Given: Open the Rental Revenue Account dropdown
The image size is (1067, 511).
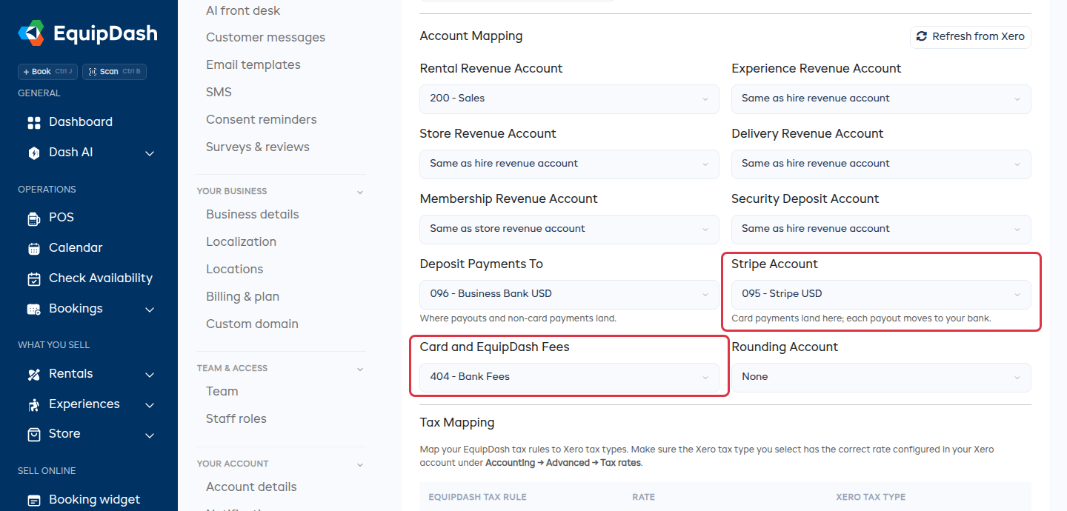Looking at the screenshot, I should 569,98.
